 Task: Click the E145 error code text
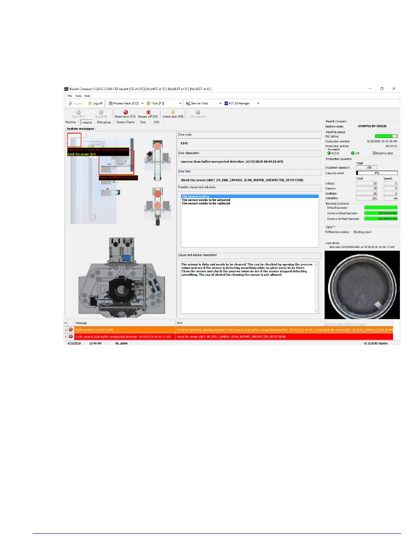pos(184,143)
